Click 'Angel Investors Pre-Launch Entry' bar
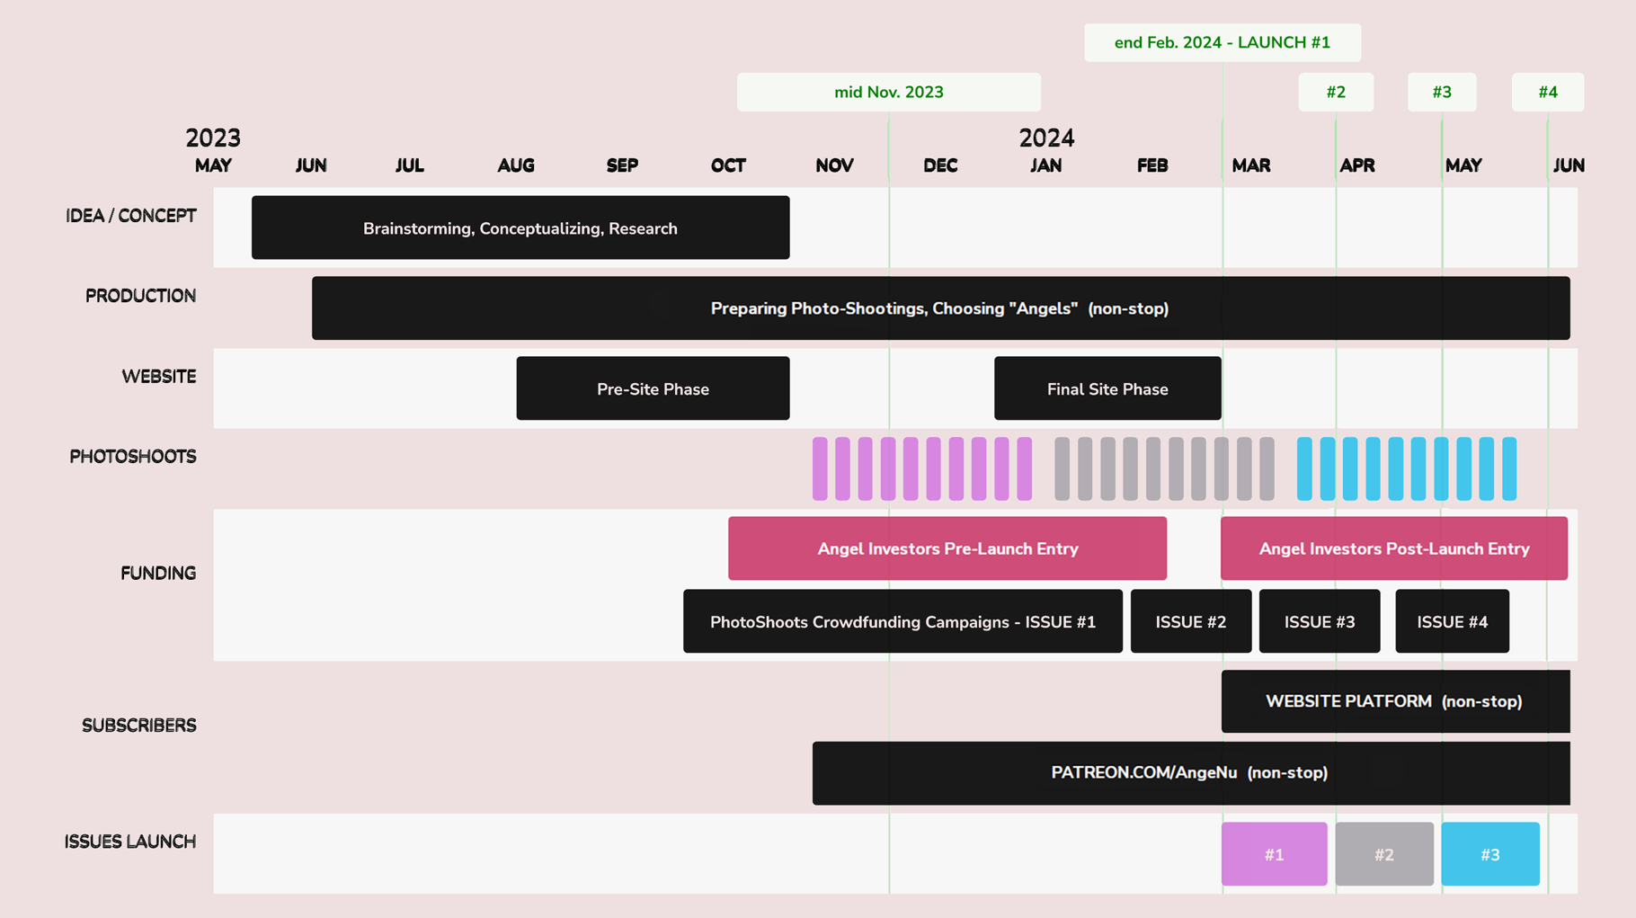 coord(947,548)
